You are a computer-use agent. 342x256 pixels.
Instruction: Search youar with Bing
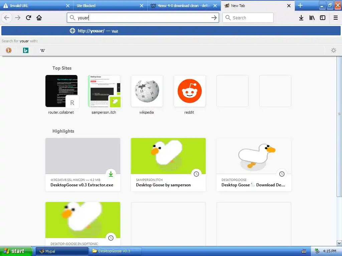(x=26, y=50)
